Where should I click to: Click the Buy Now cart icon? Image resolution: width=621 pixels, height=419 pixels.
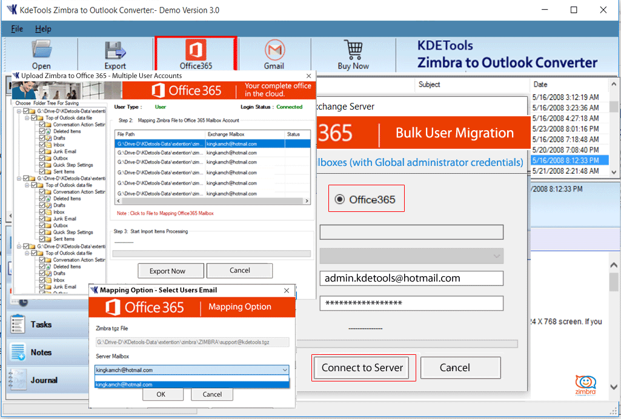[353, 51]
